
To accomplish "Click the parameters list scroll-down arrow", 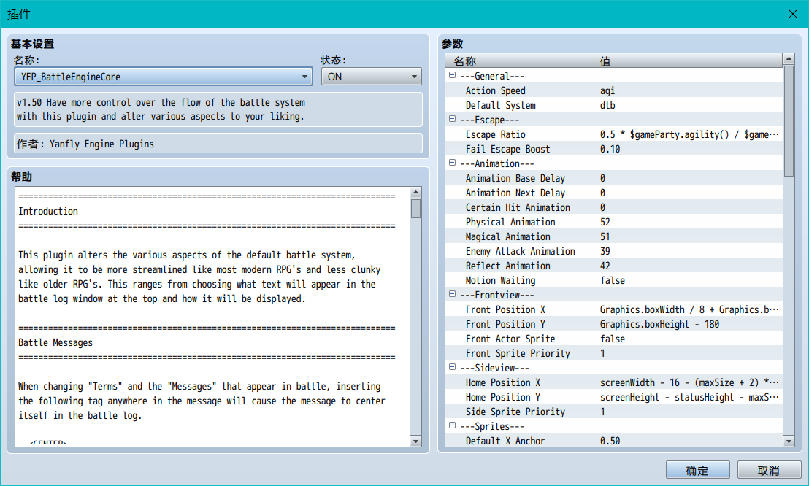I will (x=789, y=441).
